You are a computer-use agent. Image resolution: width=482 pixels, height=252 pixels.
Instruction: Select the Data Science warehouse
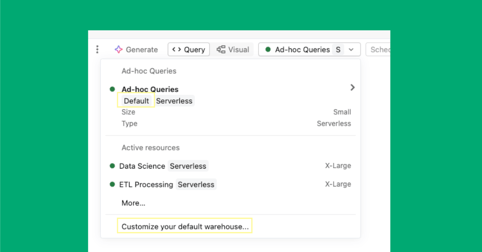point(142,166)
